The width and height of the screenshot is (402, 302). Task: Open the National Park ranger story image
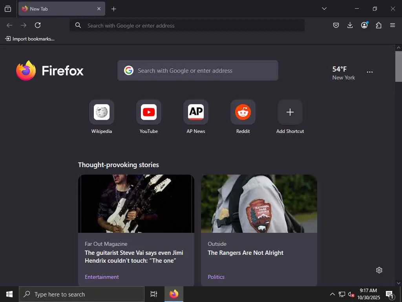click(259, 204)
